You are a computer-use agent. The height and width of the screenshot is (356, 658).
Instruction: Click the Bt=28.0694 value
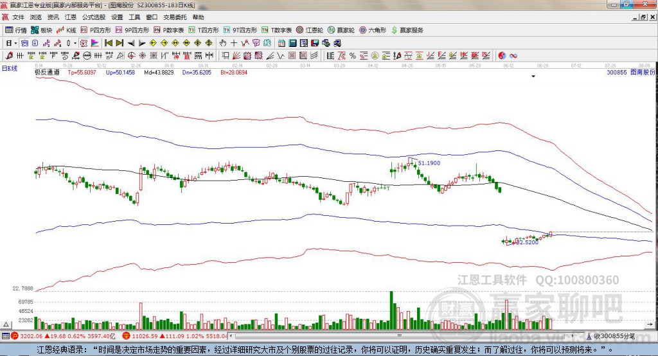click(x=234, y=72)
